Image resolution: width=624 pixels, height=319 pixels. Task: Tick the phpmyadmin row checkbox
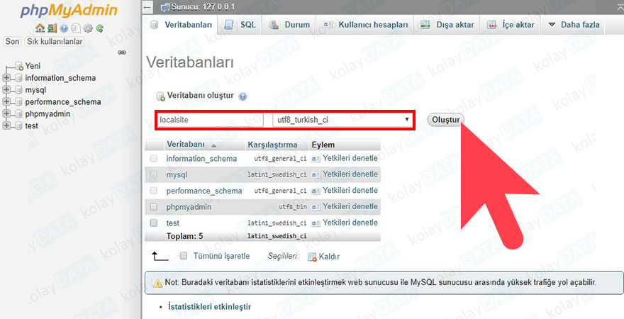(154, 207)
